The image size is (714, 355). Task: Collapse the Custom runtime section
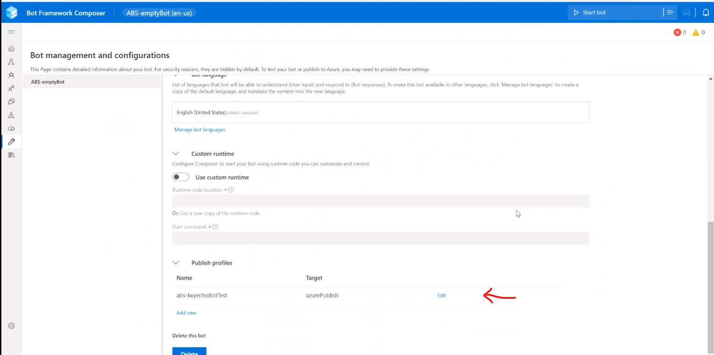pyautogui.click(x=176, y=154)
